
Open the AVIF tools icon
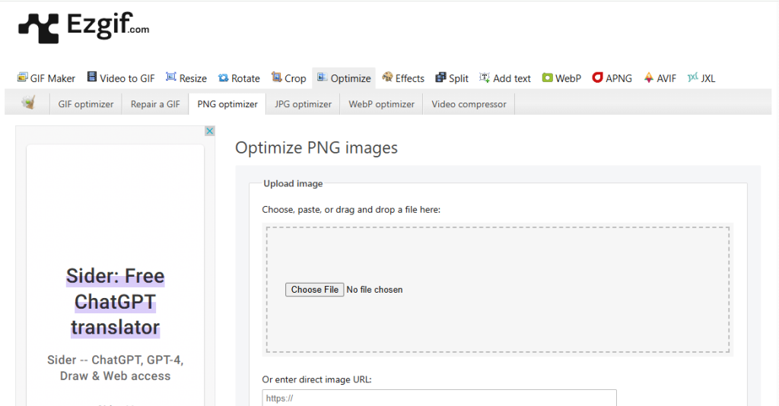(649, 78)
